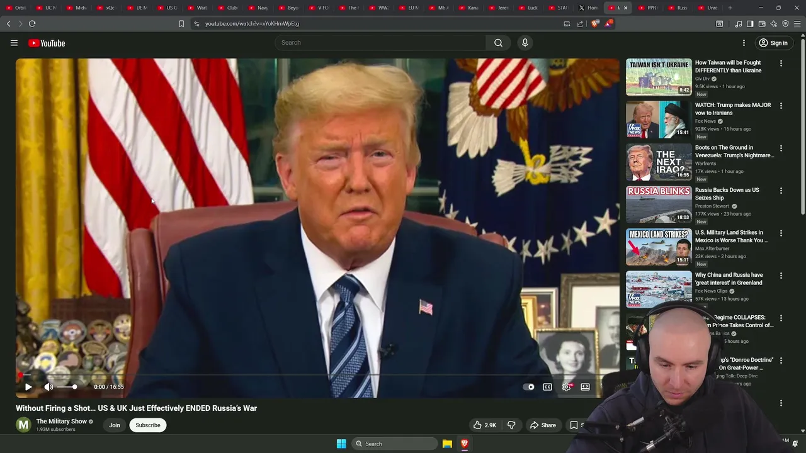
Task: Go to the YouTube home logo
Action: coord(47,43)
